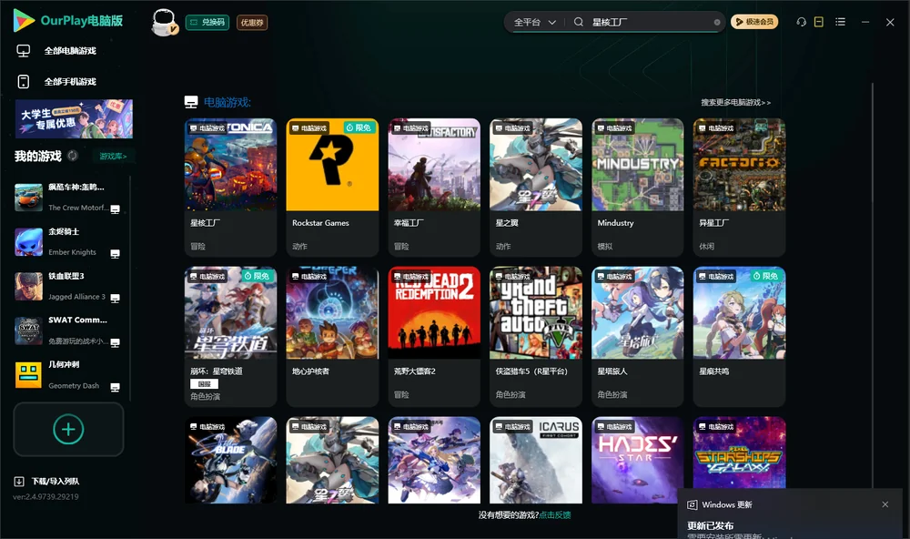Open the 大学生专属优惠 promotional banner
The image size is (910, 539).
coord(75,118)
